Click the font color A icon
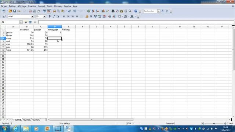The height and width of the screenshot is (132, 235). pos(132,16)
